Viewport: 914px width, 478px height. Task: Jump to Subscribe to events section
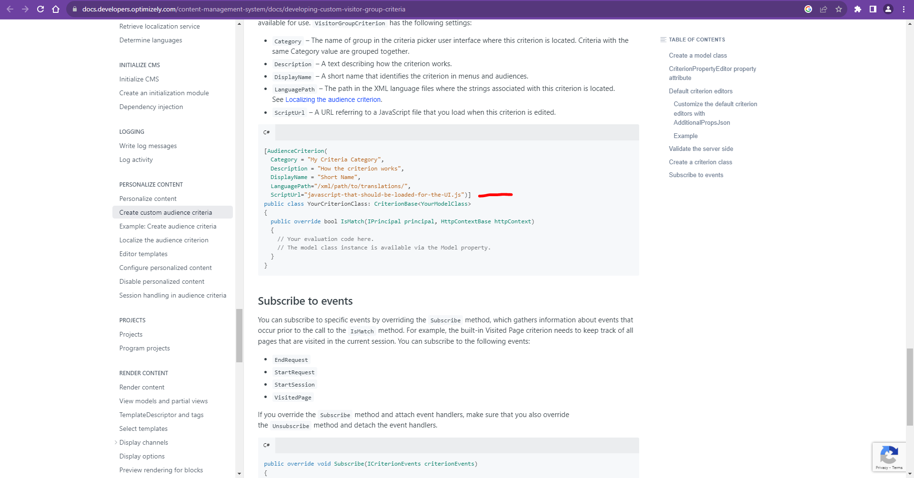pyautogui.click(x=696, y=175)
